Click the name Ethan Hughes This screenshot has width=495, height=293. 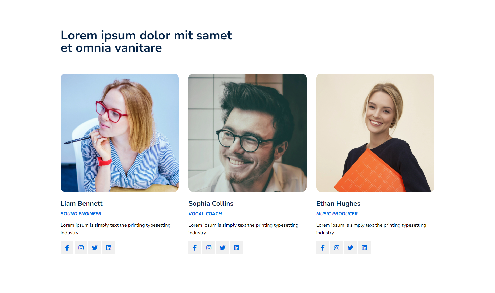(338, 203)
